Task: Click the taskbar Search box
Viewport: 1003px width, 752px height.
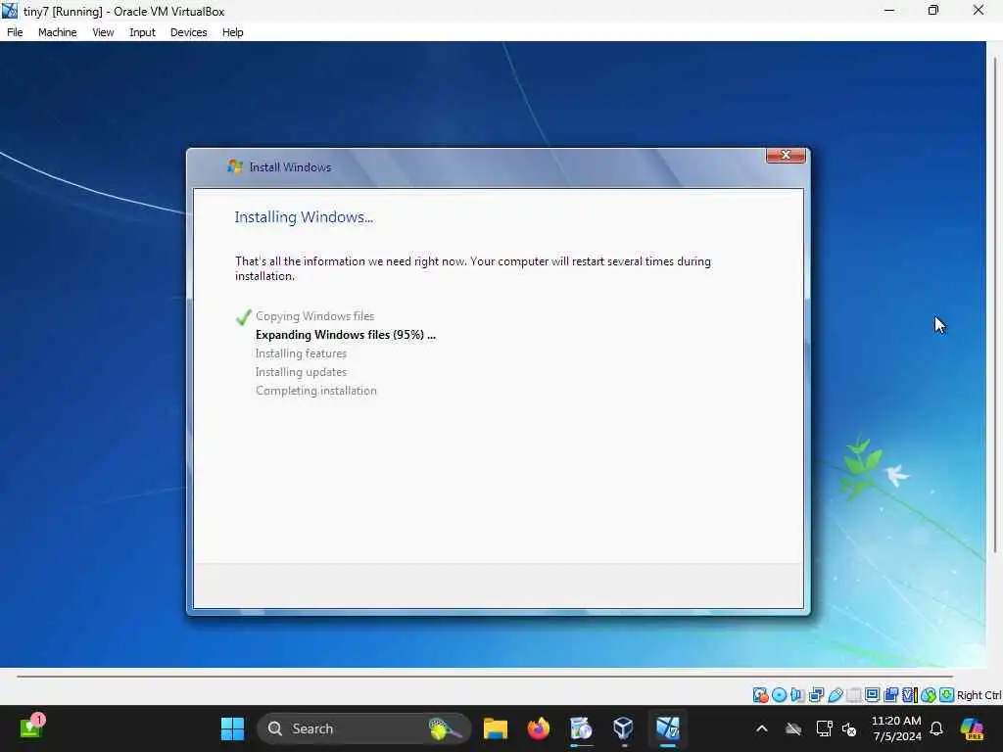Action: coord(363,728)
